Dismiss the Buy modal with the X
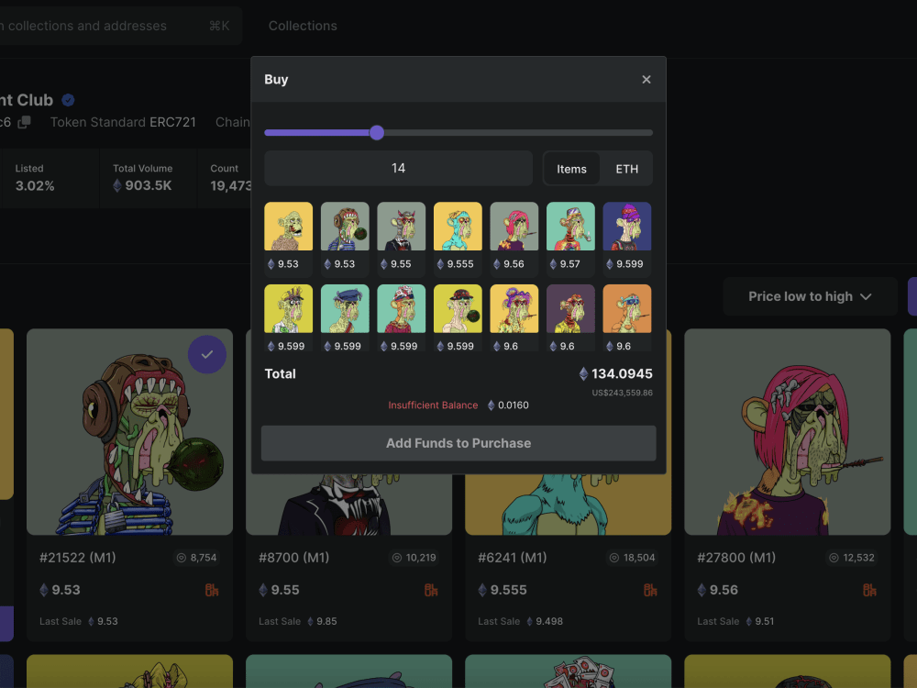The height and width of the screenshot is (688, 917). [646, 80]
